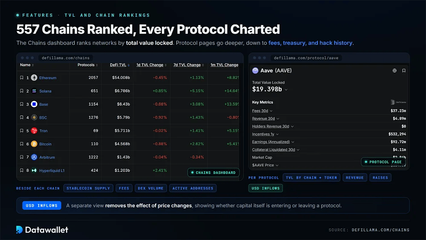Expand Holders Revenue 30d metric
The image size is (426, 240).
click(x=292, y=126)
